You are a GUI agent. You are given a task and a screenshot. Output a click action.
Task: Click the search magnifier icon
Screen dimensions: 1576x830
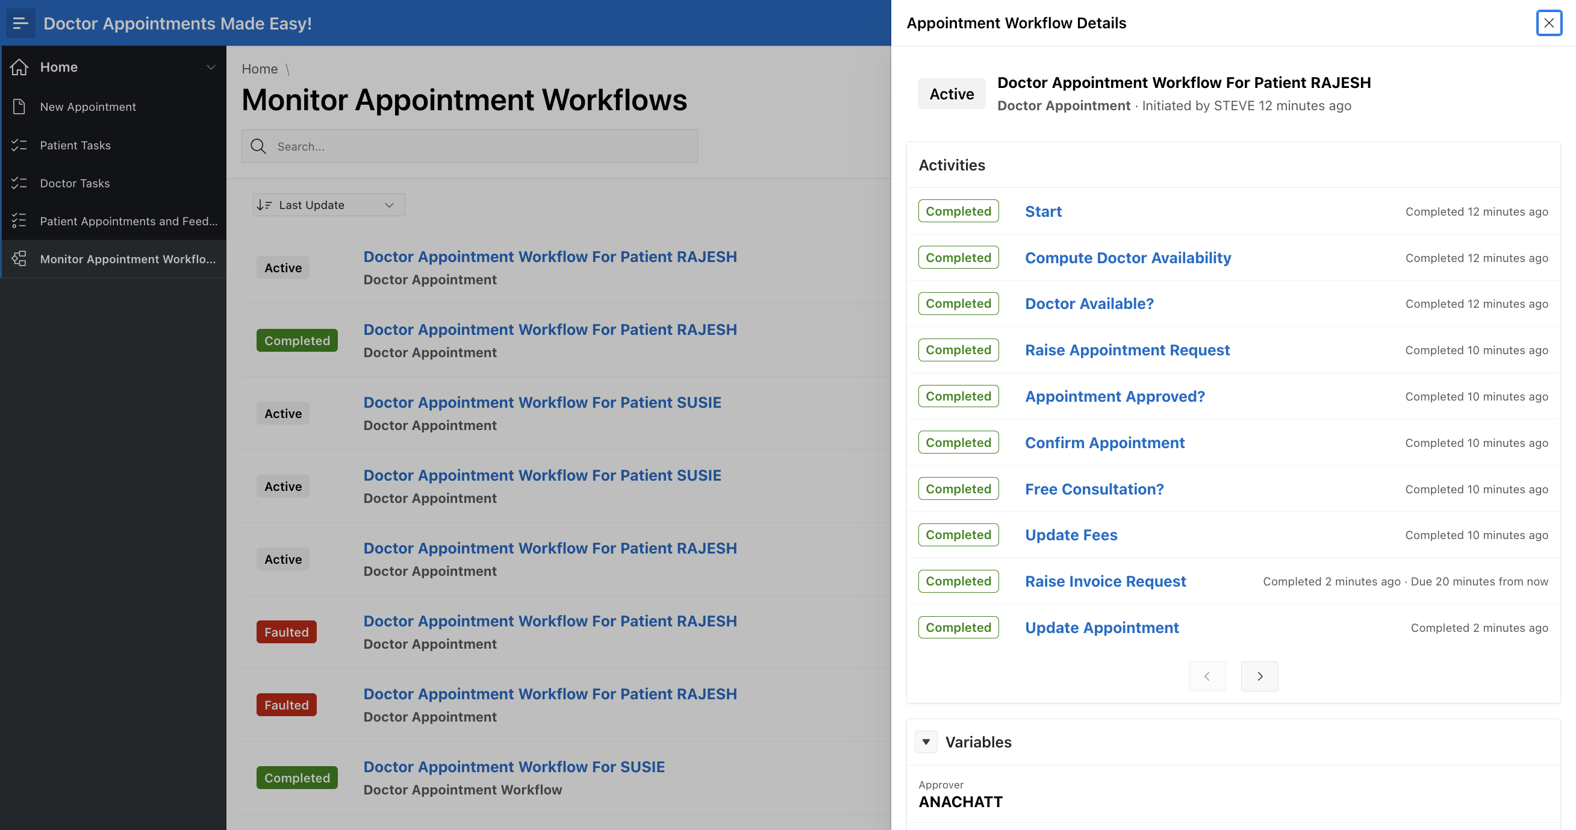click(x=258, y=146)
